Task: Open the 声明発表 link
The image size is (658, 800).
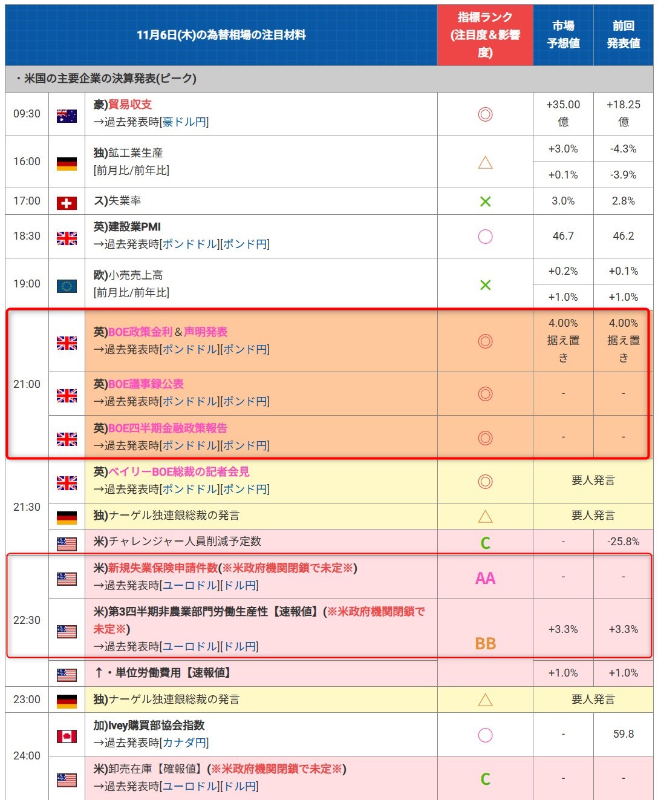Action: [206, 332]
